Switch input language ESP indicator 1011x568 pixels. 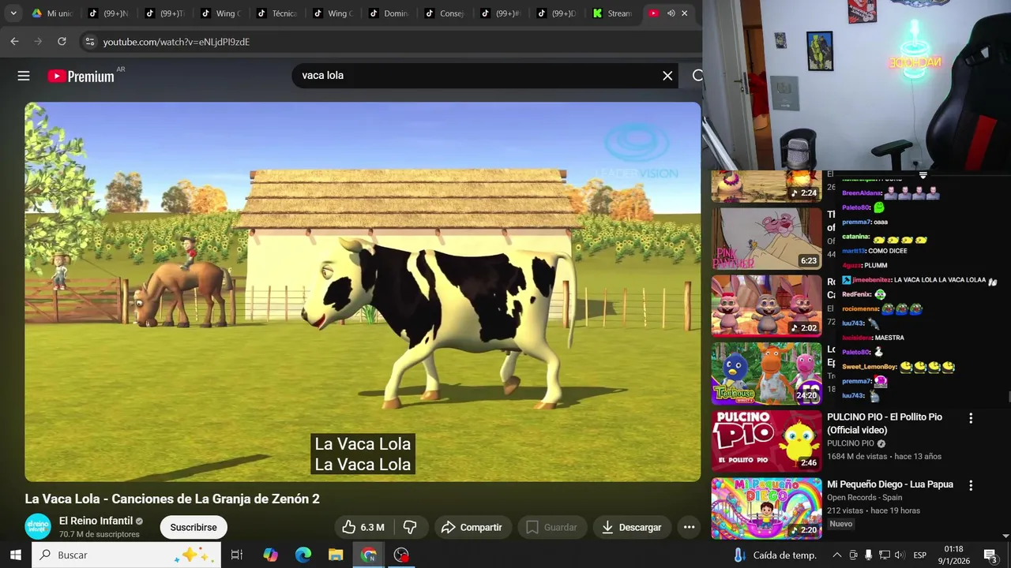[919, 555]
